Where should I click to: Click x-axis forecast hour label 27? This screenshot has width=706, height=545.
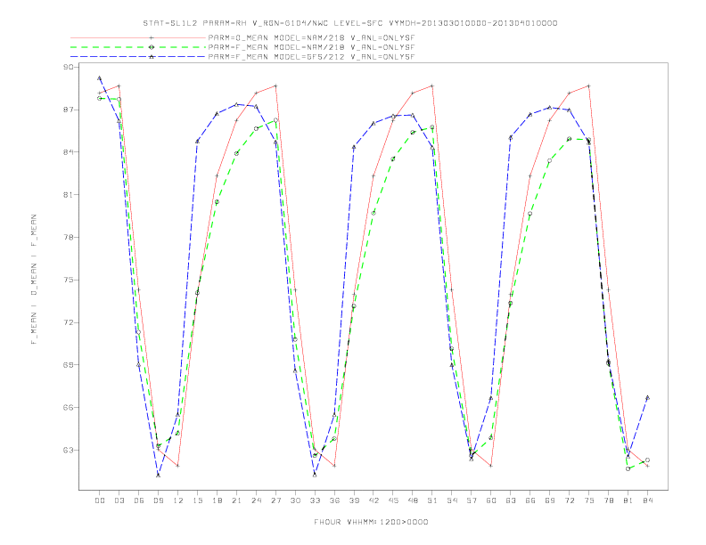[x=275, y=500]
